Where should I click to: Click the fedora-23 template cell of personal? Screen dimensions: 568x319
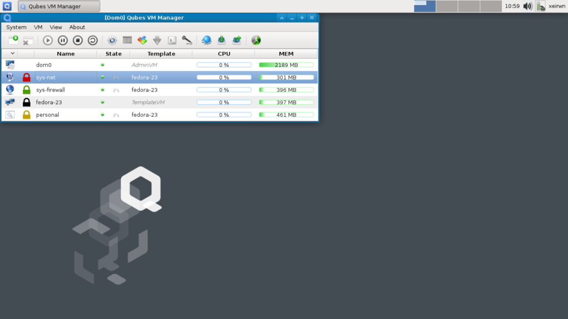point(145,115)
